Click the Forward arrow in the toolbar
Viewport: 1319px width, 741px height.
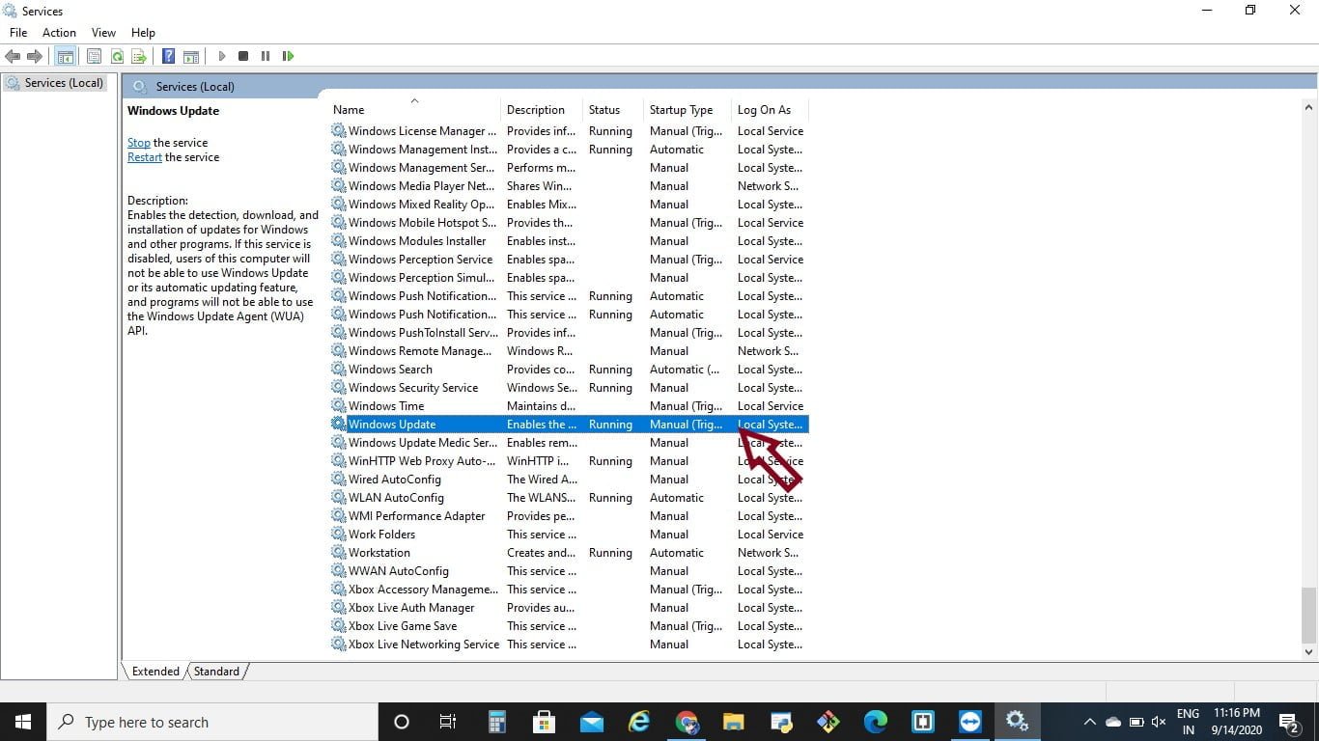click(x=35, y=56)
